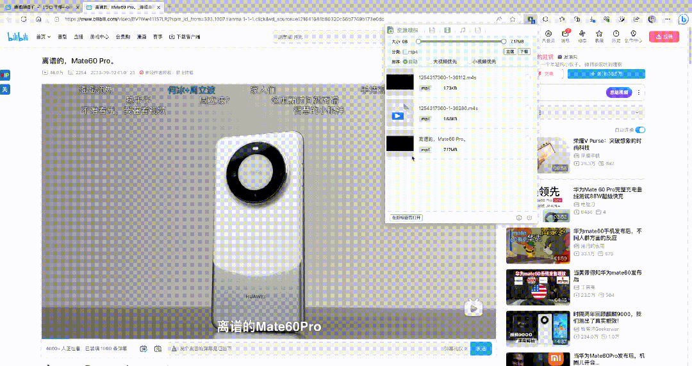Select the audio filter icon in sniffer popup
This screenshot has width=692, height=366.
point(463,31)
